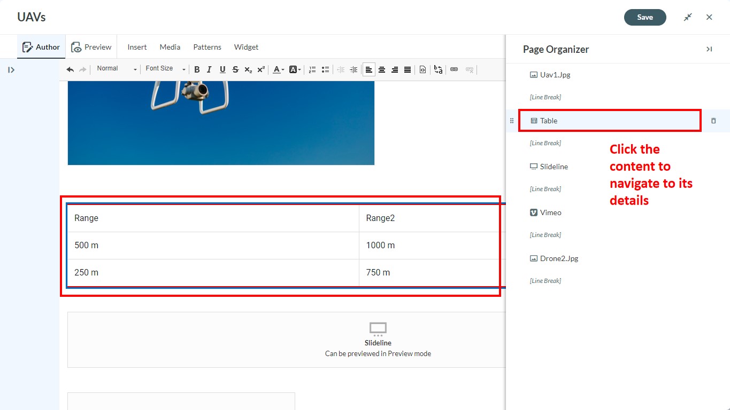This screenshot has width=730, height=410.
Task: Select the Line Break below Drone2.Jpg
Action: click(545, 281)
